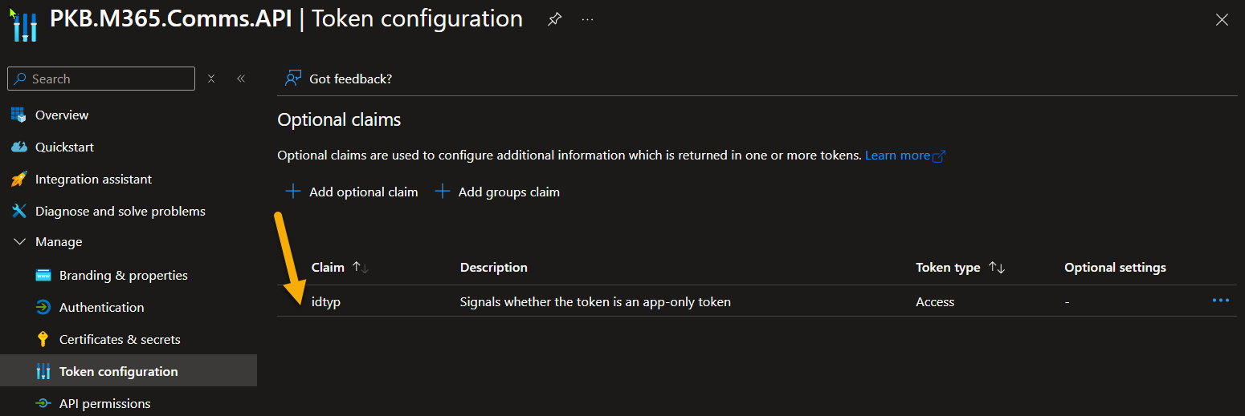Image resolution: width=1245 pixels, height=416 pixels.
Task: Open the ellipsis menu for the idtyp row
Action: tap(1221, 301)
